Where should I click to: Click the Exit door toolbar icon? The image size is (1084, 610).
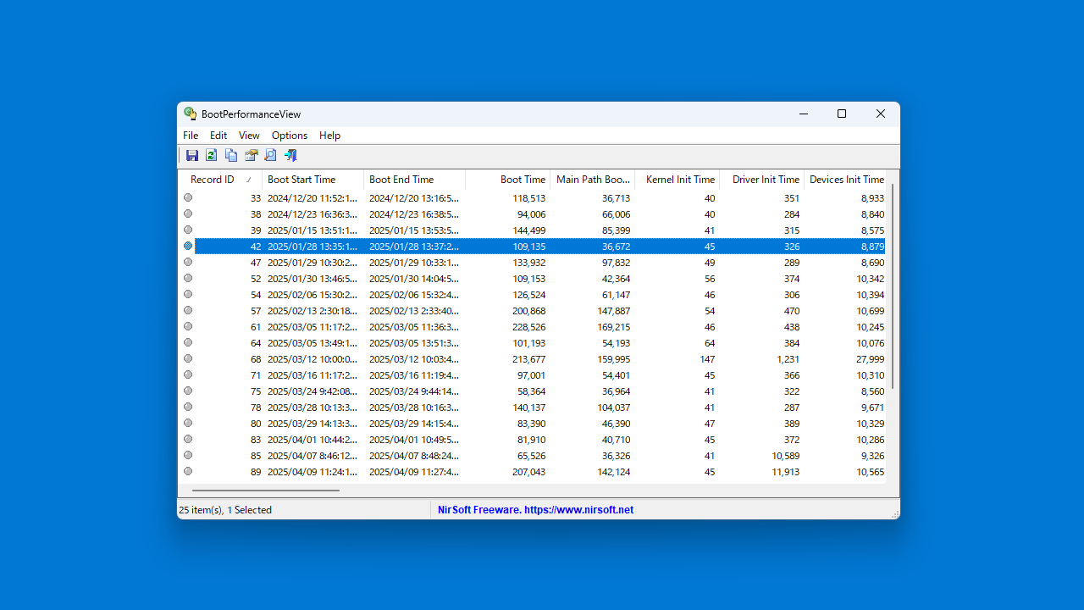click(290, 155)
